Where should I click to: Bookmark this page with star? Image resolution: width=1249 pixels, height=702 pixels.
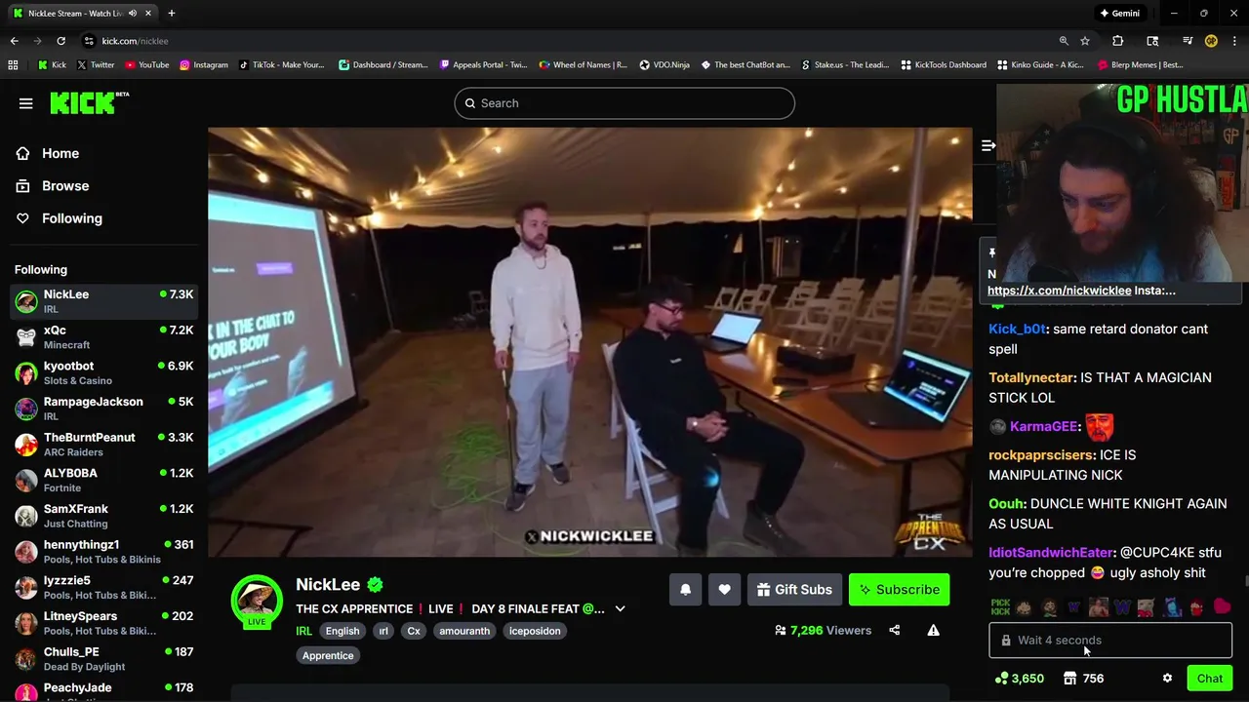(x=1085, y=41)
